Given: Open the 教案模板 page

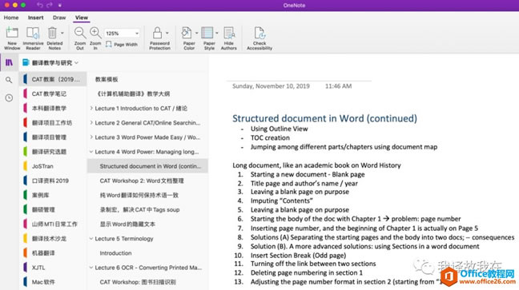Looking at the screenshot, I should 147,79.
